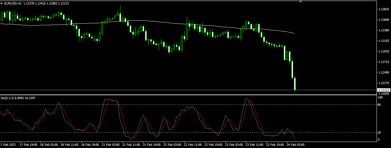The height and width of the screenshot is (148, 391).
Task: Click the 23 Feb 19:00 time label
Action: click(x=275, y=144)
